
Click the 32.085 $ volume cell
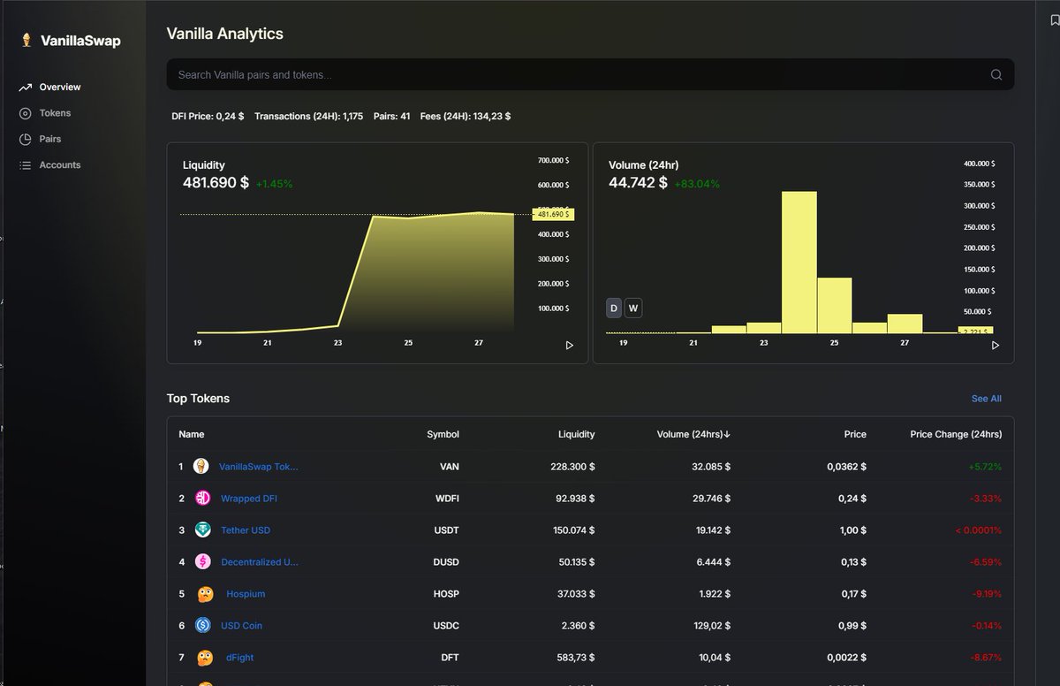(x=711, y=467)
